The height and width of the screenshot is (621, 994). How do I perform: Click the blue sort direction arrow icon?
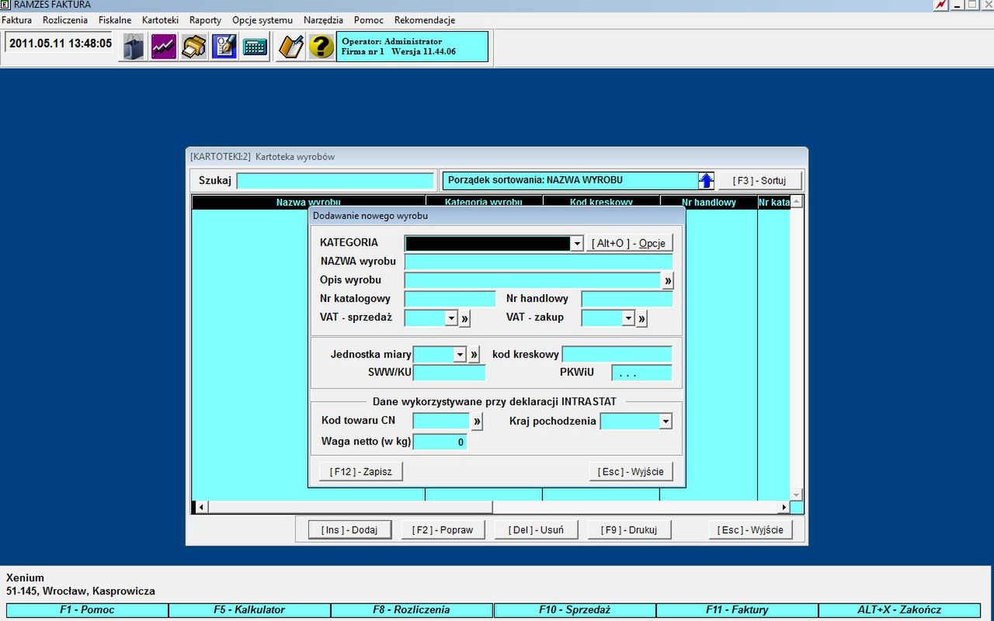tap(706, 181)
